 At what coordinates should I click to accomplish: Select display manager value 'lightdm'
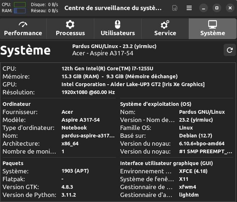click(189, 195)
